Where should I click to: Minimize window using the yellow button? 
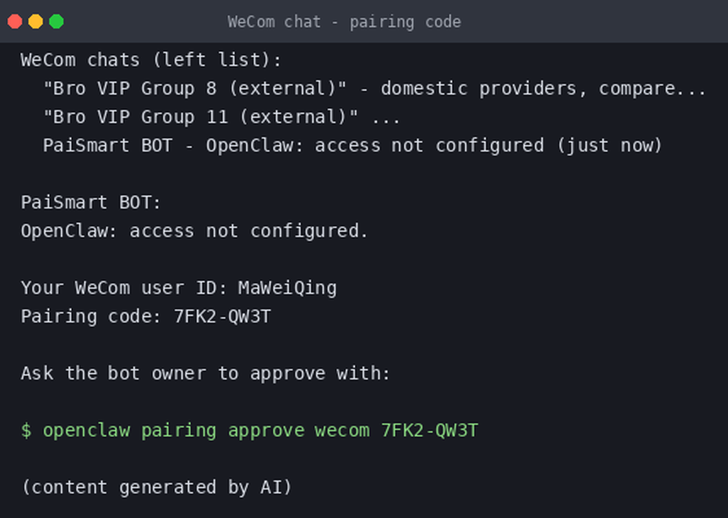point(36,21)
